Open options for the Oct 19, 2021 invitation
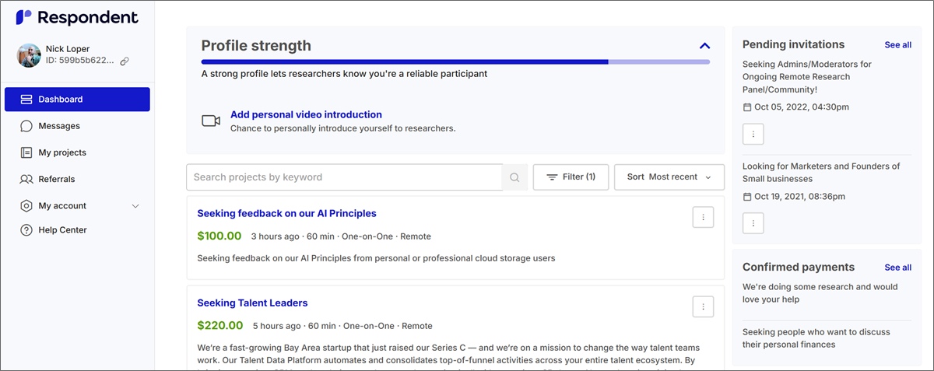Image resolution: width=934 pixels, height=371 pixels. [753, 223]
